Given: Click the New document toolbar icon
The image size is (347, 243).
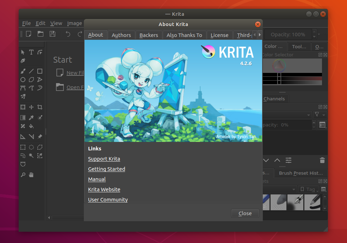Looking at the screenshot, I should [x=29, y=34].
